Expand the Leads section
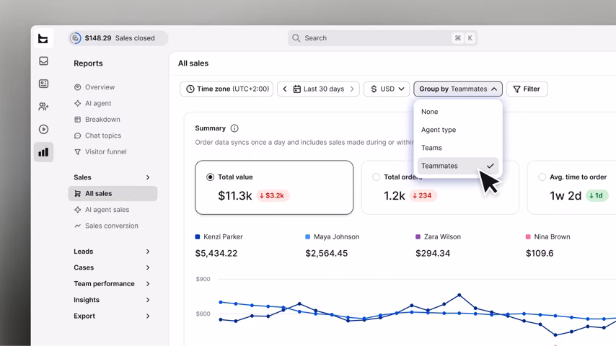The image size is (616, 346). (x=112, y=252)
